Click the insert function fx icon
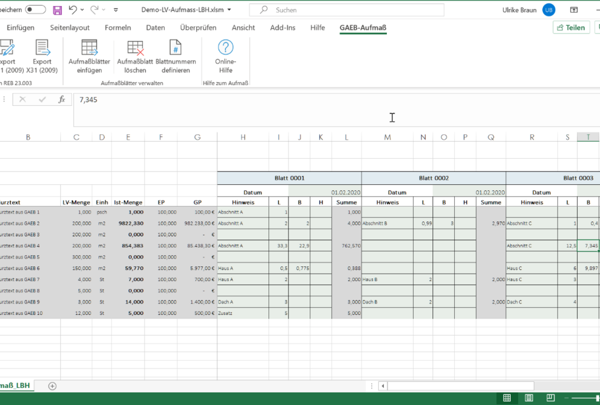This screenshot has height=405, width=600. click(x=61, y=100)
